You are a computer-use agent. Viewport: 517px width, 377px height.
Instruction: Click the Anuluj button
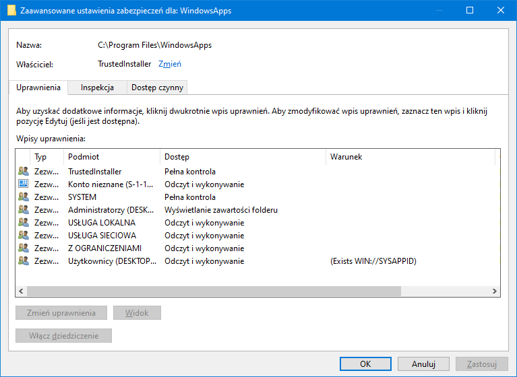(423, 364)
